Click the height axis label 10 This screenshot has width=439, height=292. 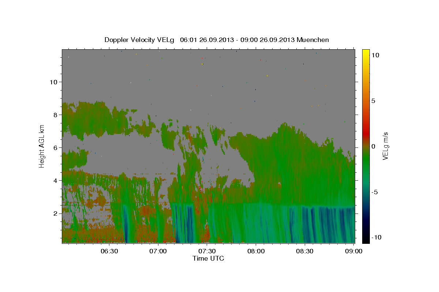point(53,82)
